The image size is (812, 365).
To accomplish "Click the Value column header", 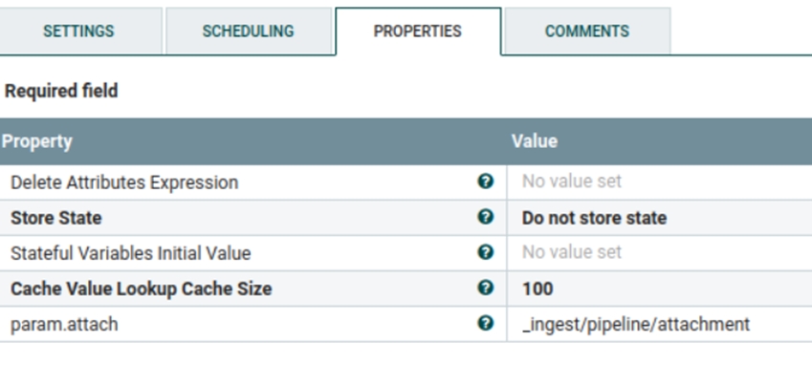I will click(535, 141).
